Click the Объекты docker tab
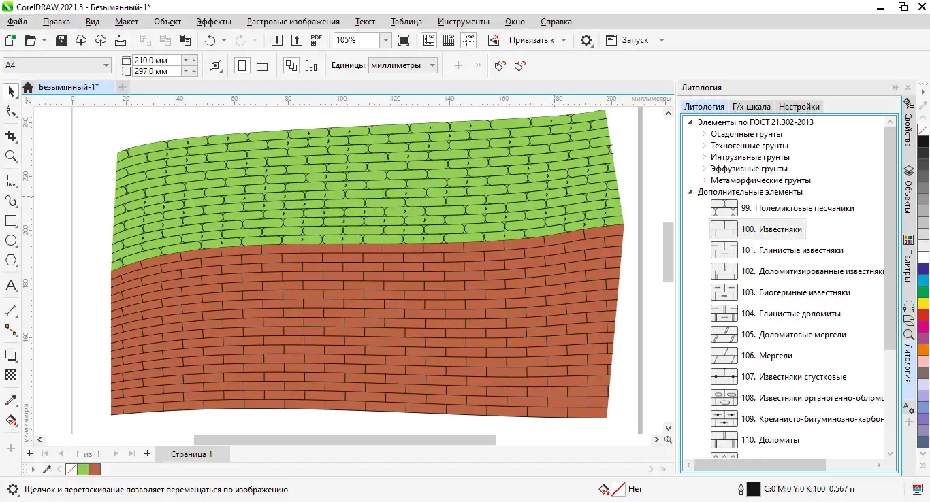 pyautogui.click(x=908, y=188)
